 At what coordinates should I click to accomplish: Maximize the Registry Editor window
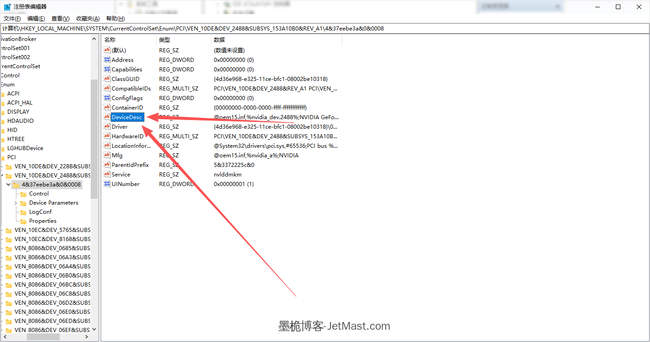pos(618,7)
